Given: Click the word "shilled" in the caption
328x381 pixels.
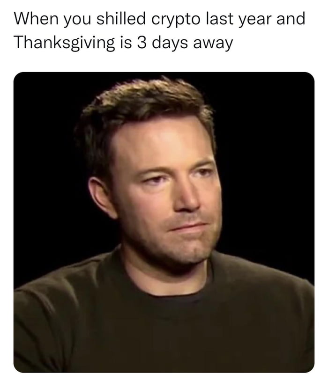Looking at the screenshot, I should (121, 19).
